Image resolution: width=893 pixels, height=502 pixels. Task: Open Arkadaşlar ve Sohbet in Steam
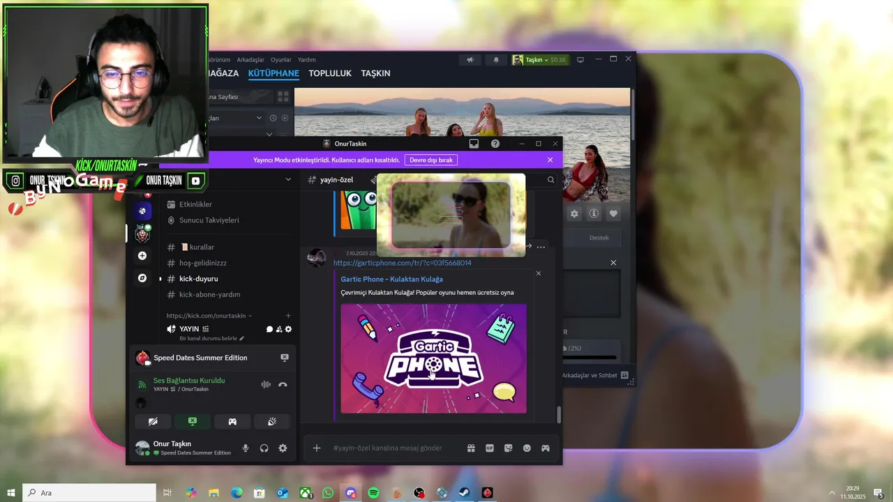pos(595,375)
